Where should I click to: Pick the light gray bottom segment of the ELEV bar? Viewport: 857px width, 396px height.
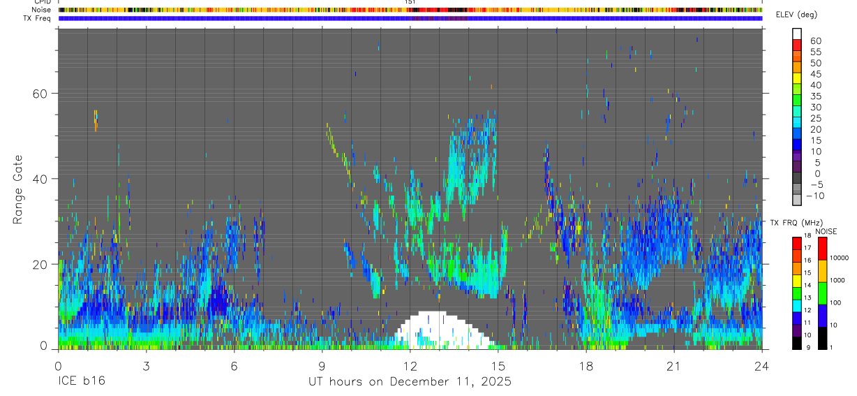(797, 200)
